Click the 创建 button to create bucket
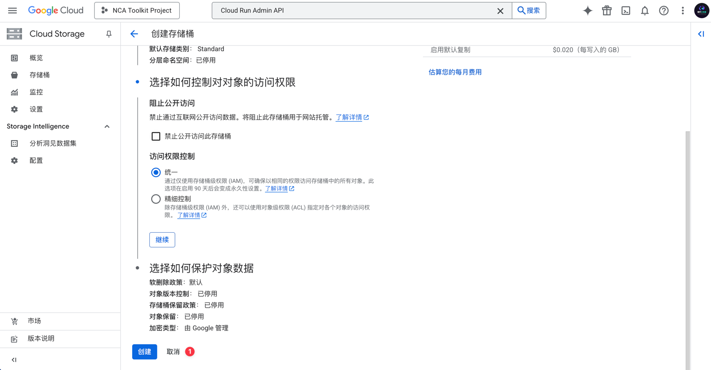The height and width of the screenshot is (370, 711). coord(144,351)
